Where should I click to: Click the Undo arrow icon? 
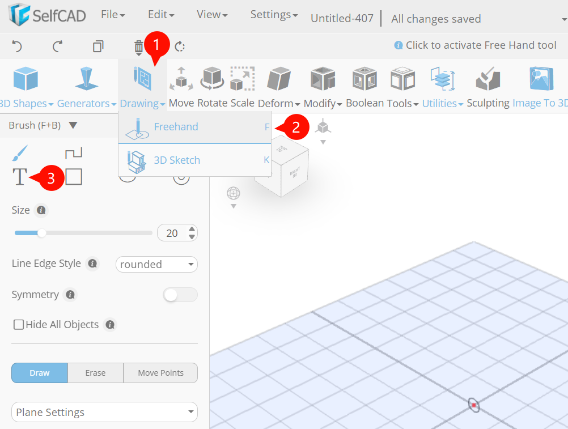17,46
